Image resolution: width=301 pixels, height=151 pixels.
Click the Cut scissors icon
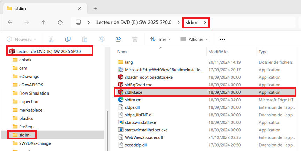51,39
